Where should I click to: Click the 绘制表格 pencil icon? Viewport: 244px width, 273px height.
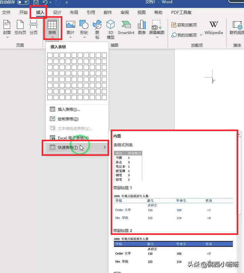click(52, 119)
